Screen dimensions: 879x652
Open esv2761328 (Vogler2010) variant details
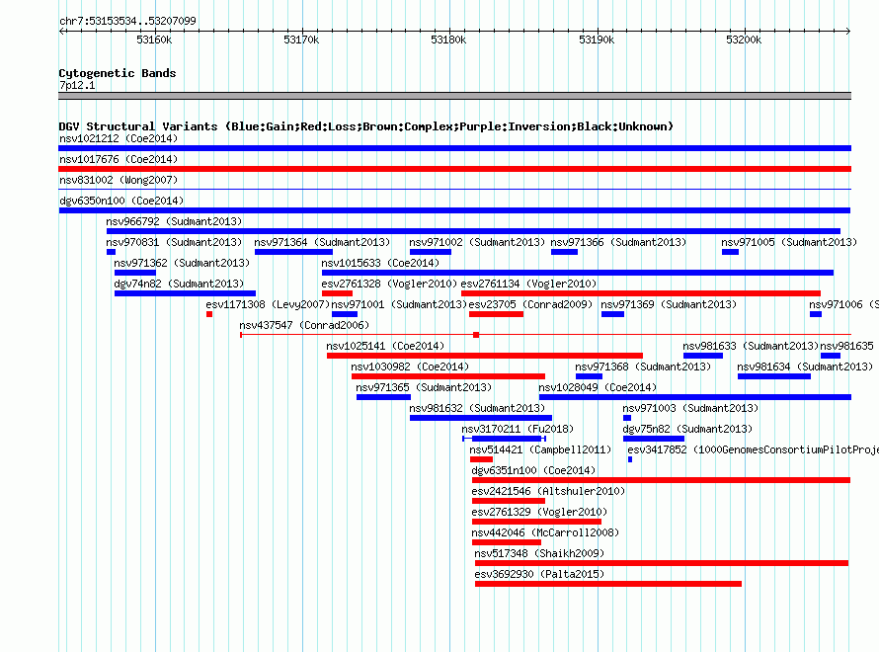pos(389,284)
